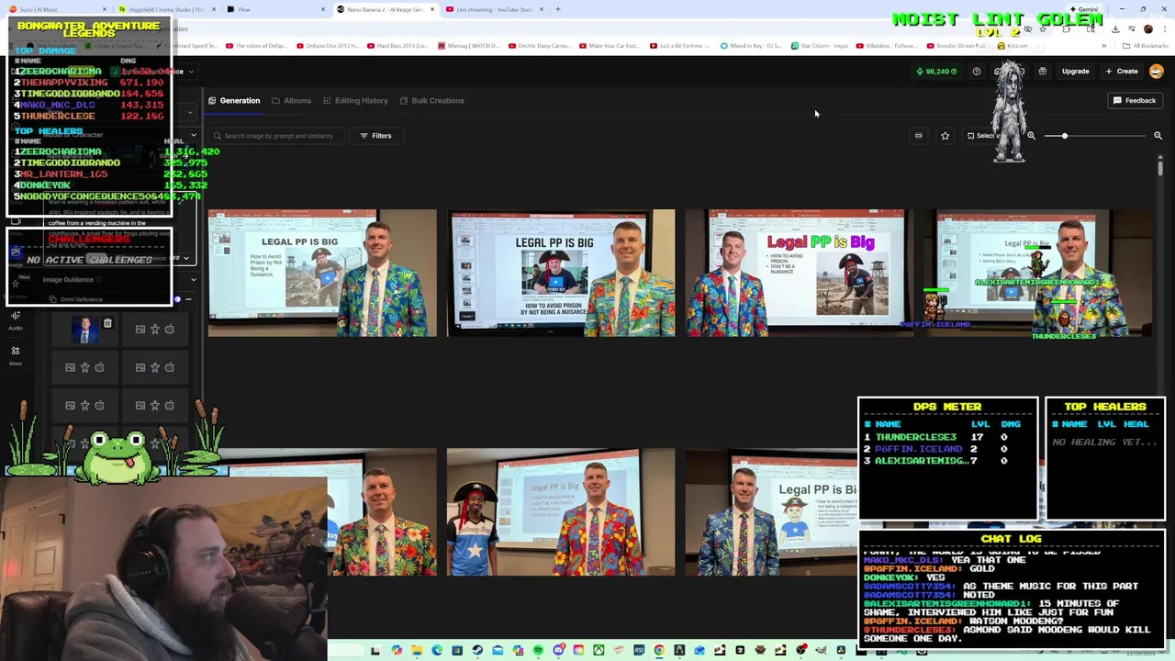Open Mixed In Key bookmark
Image resolution: width=1175 pixels, height=661 pixels.
750,46
